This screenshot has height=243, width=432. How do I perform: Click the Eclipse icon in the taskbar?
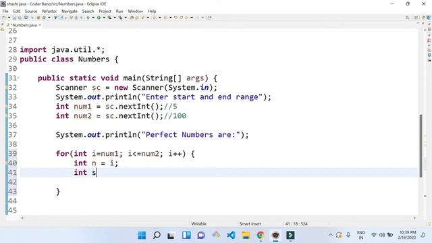[x=275, y=236]
